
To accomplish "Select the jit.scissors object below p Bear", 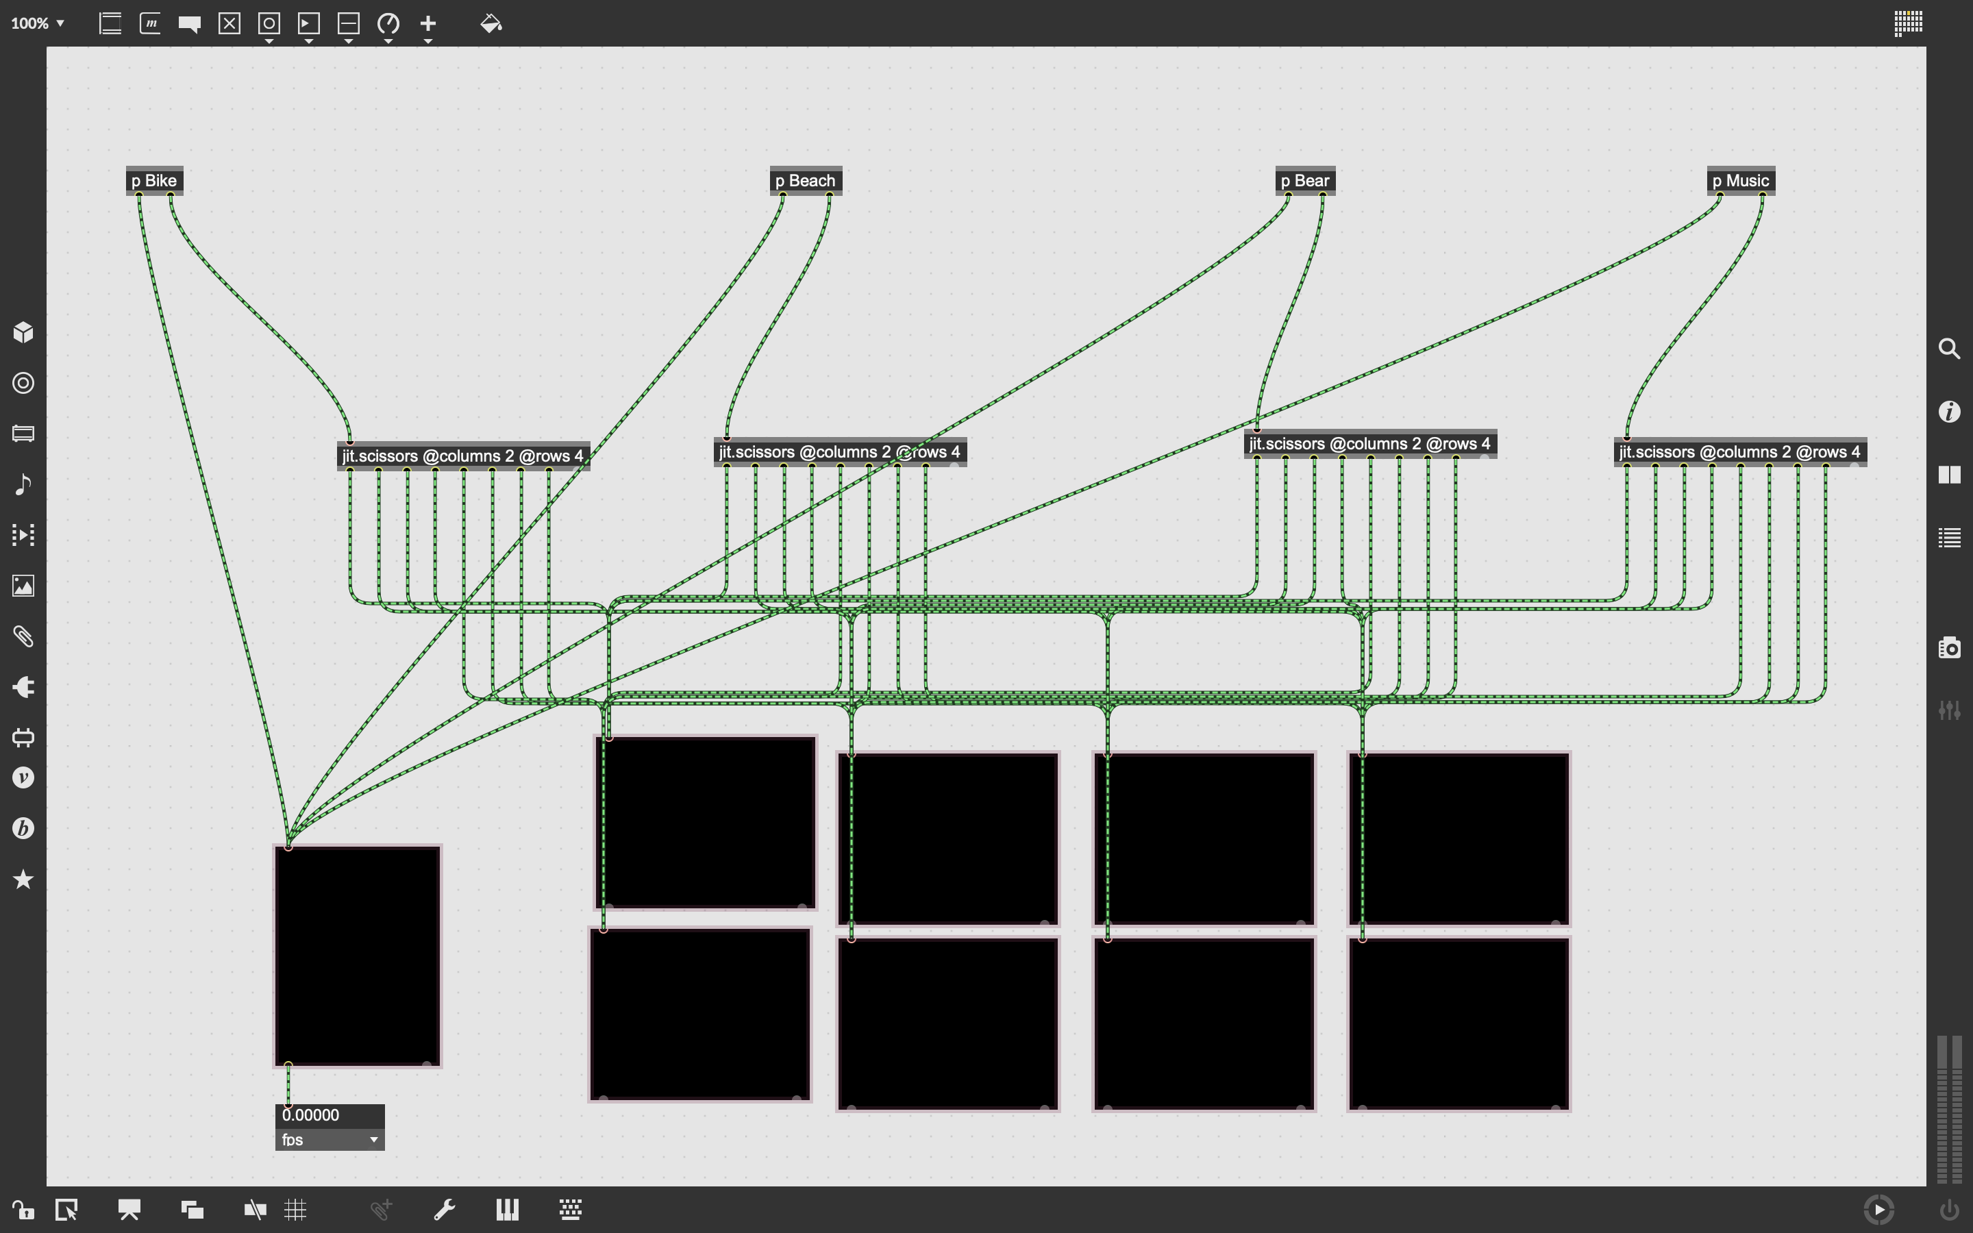I will pyautogui.click(x=1371, y=444).
